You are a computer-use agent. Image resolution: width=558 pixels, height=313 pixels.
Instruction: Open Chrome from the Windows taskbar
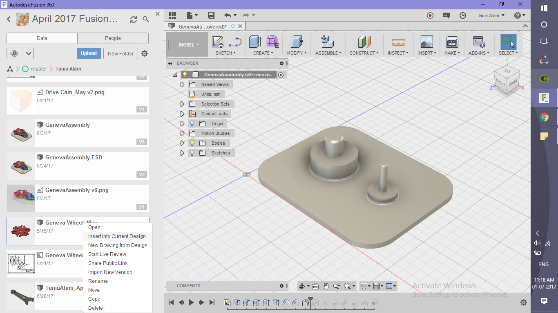tap(544, 117)
